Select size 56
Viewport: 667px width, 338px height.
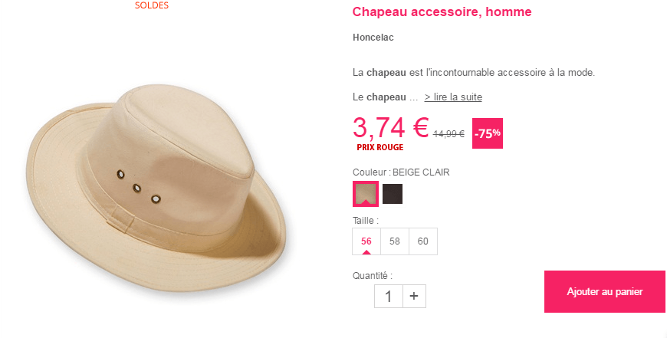(366, 241)
